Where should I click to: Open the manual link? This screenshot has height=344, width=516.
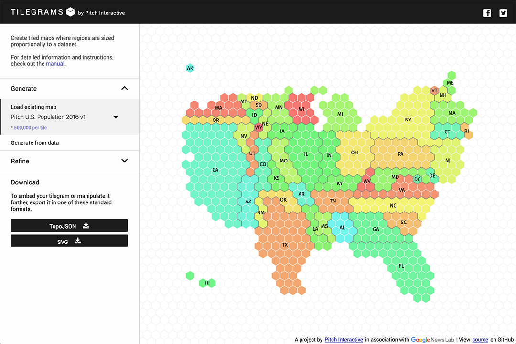coord(55,63)
